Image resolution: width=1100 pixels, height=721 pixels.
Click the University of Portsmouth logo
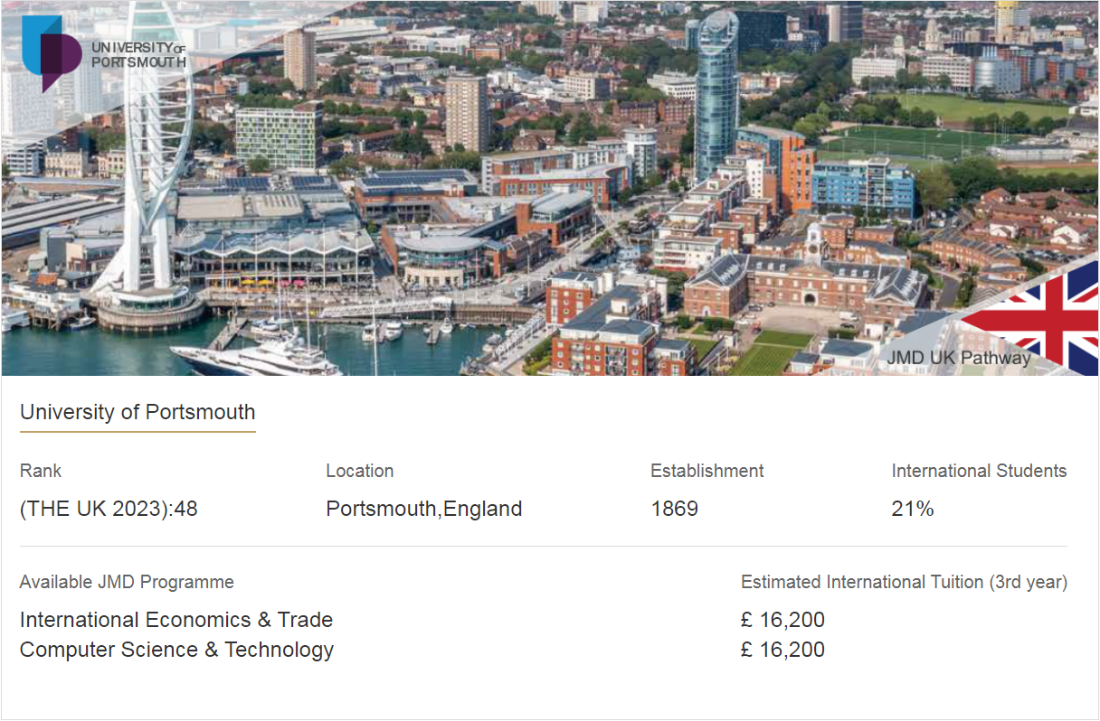104,52
